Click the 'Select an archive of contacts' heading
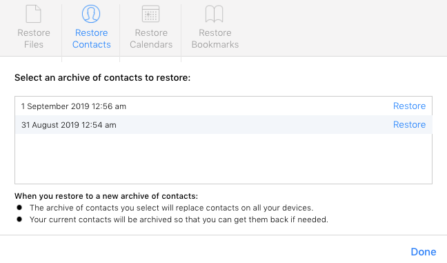This screenshot has height=263, width=447. [x=102, y=77]
